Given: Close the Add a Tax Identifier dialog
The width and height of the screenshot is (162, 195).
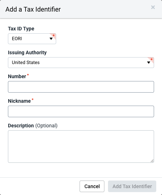Looking at the screenshot, I should tap(153, 7).
